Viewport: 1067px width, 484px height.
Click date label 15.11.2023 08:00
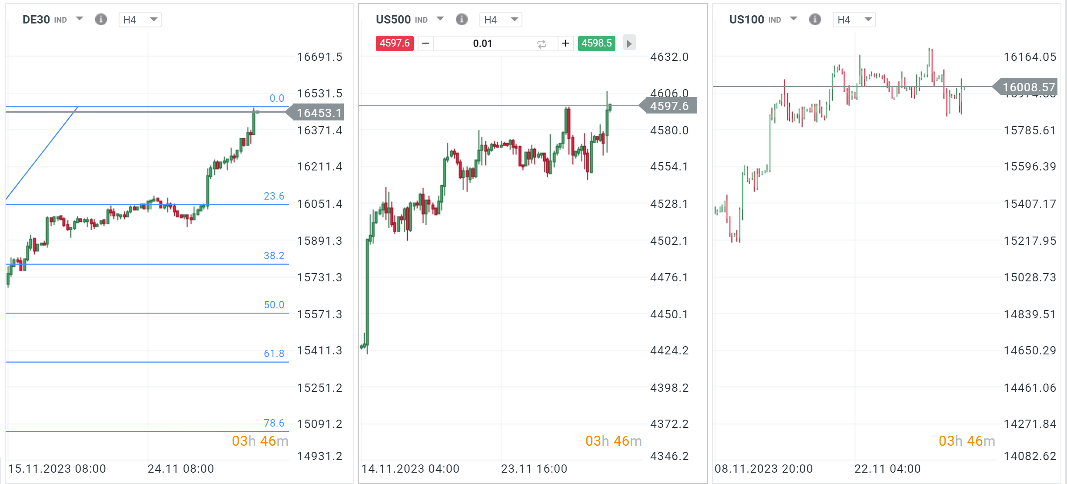(57, 469)
